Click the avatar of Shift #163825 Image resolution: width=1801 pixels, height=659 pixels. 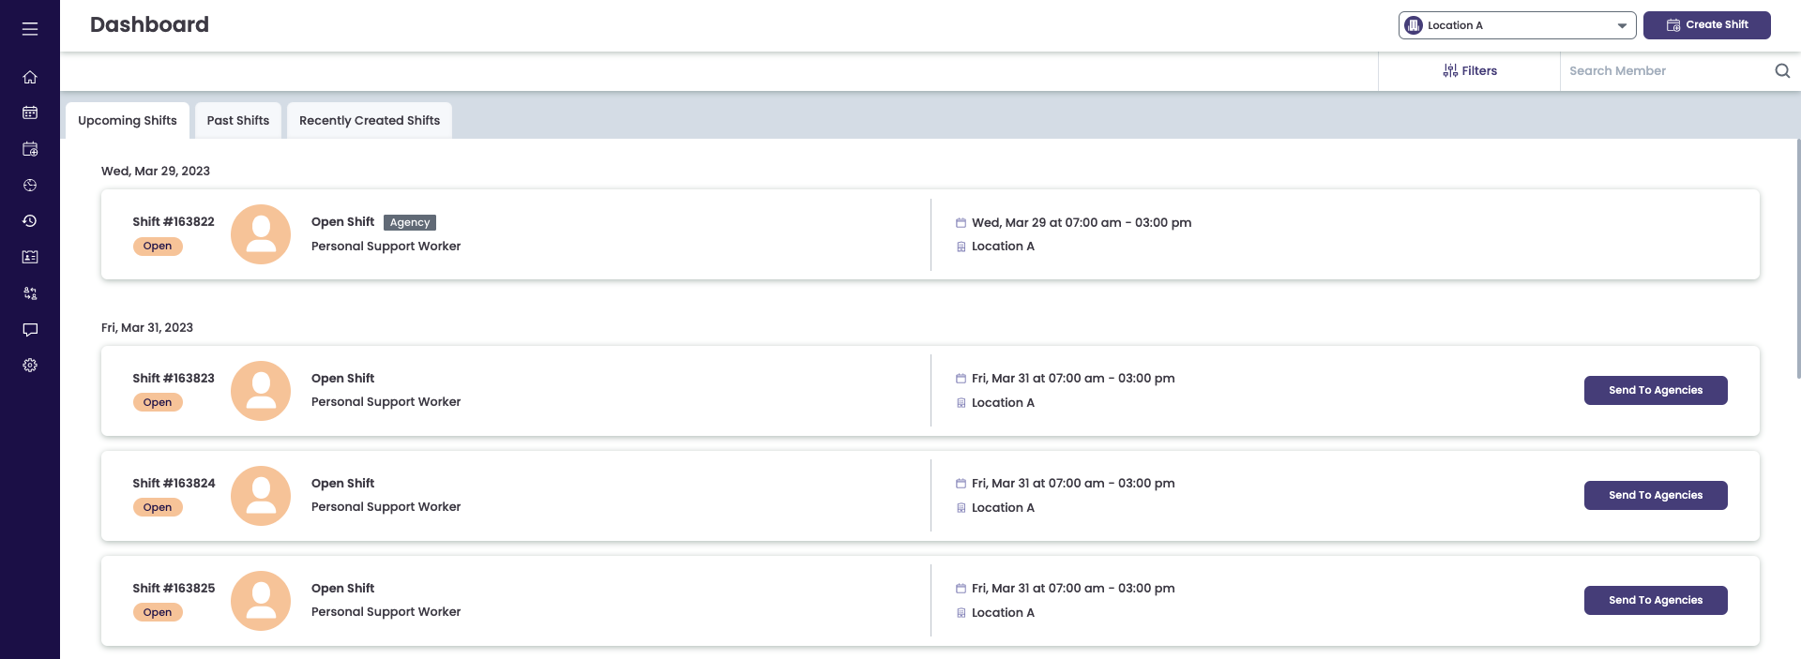(x=261, y=601)
